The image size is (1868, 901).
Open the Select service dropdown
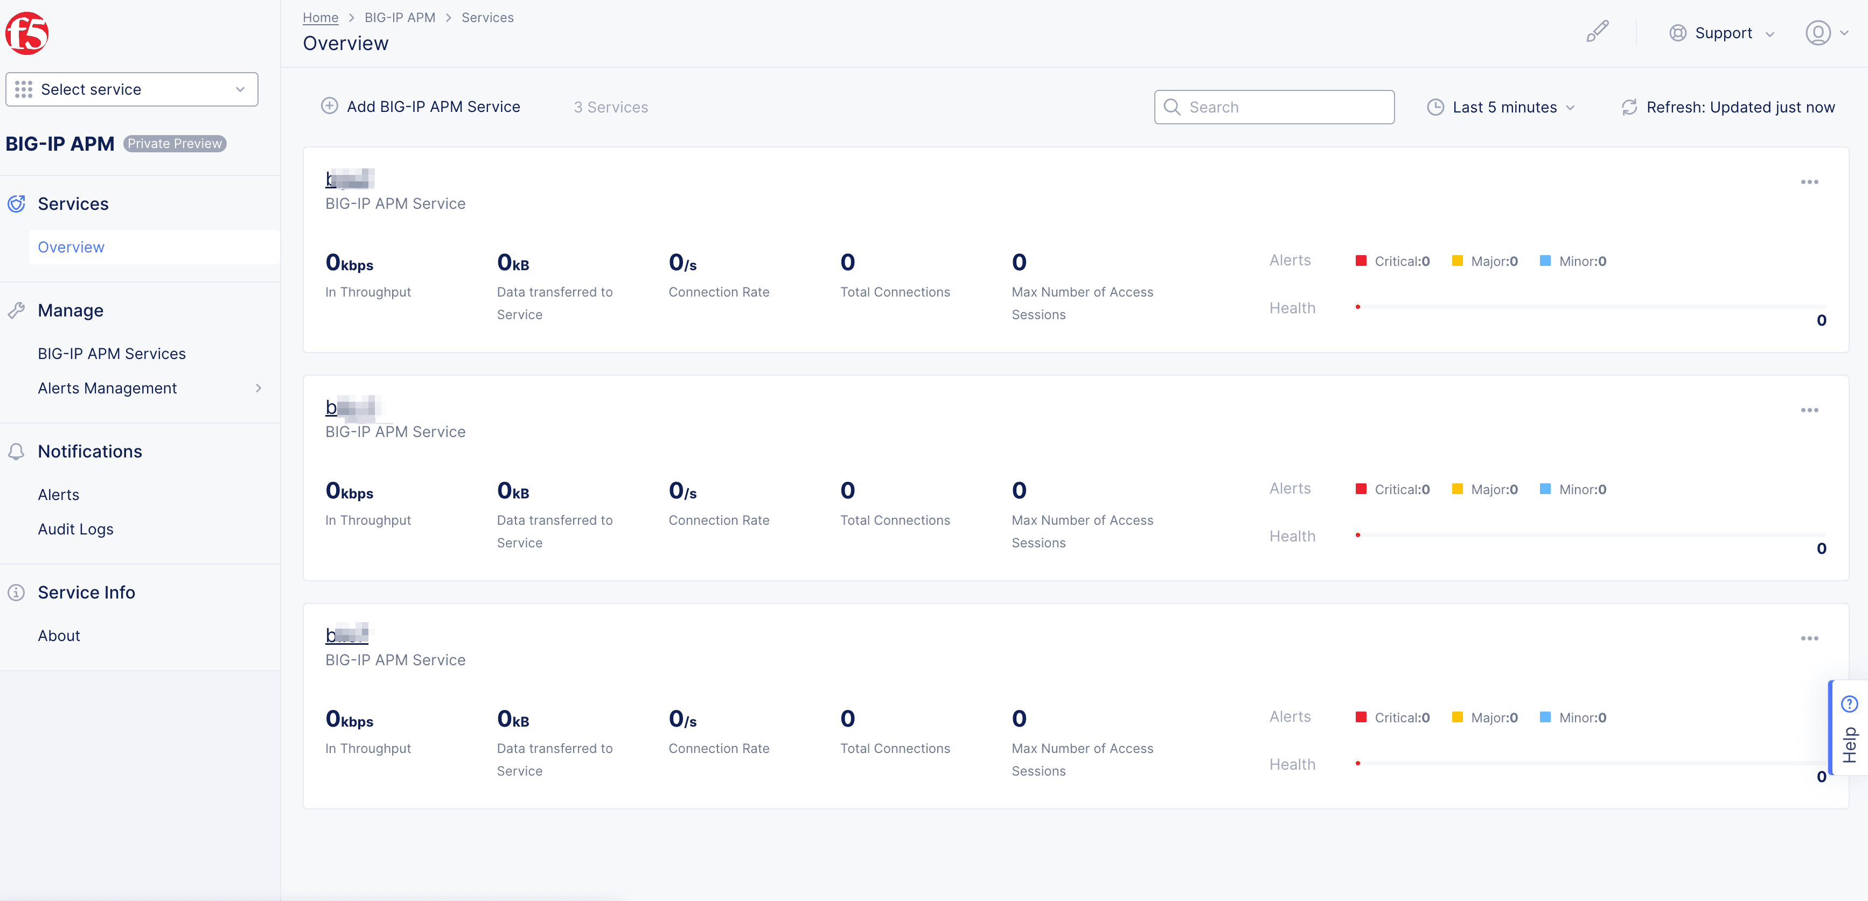132,89
